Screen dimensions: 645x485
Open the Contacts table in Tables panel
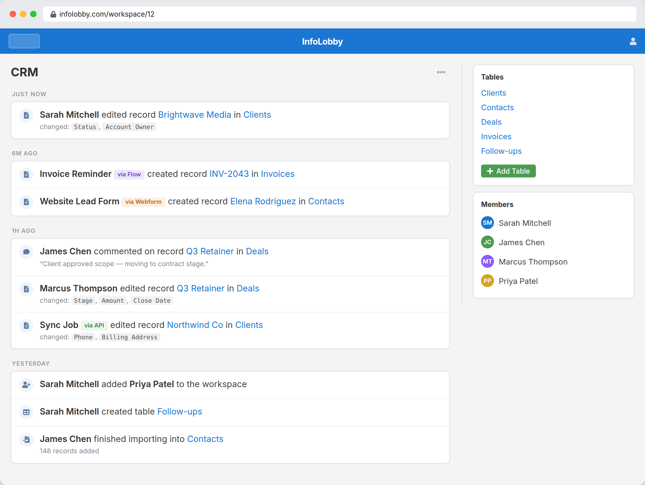click(497, 108)
